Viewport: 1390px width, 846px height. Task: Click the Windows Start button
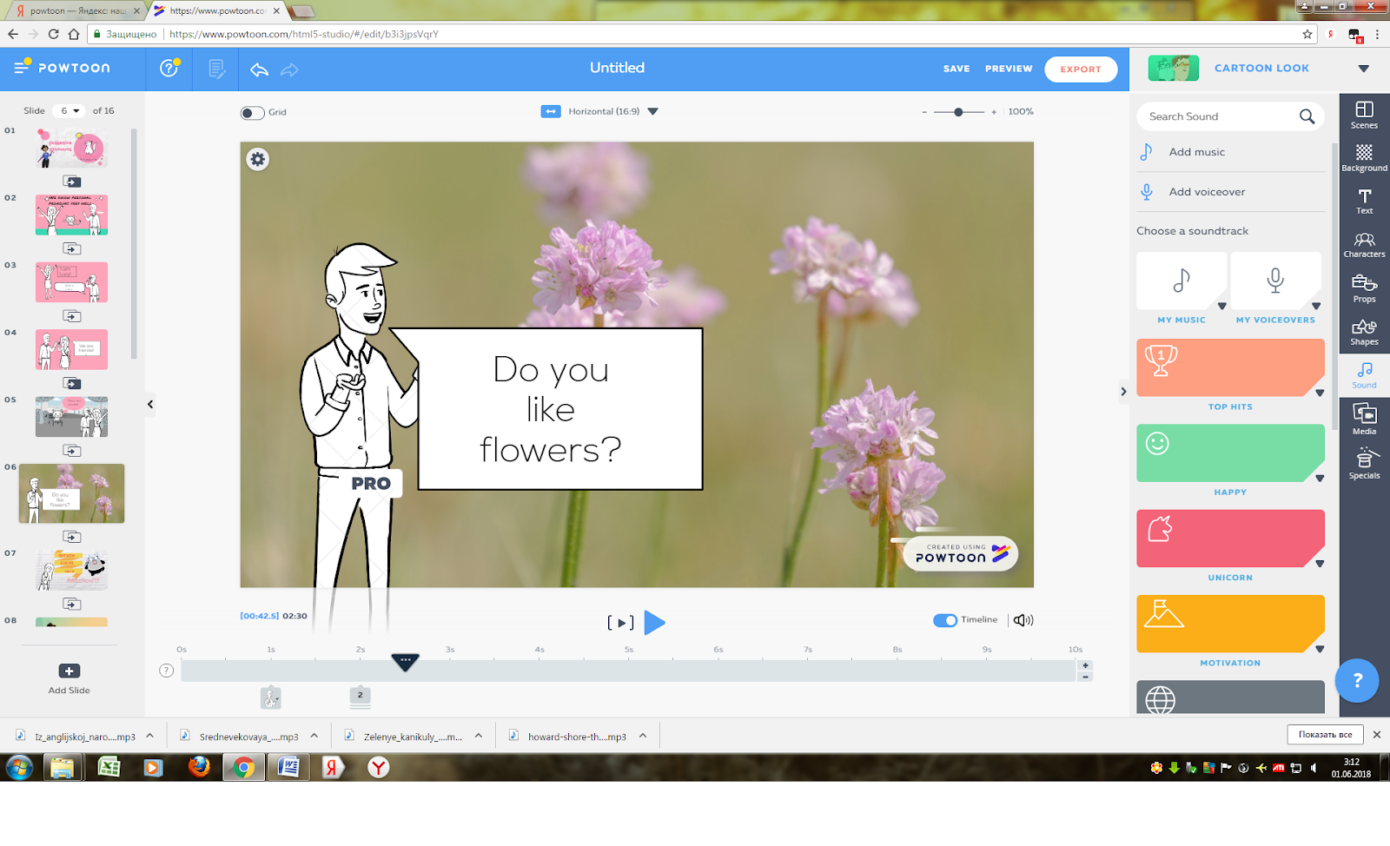(x=19, y=767)
